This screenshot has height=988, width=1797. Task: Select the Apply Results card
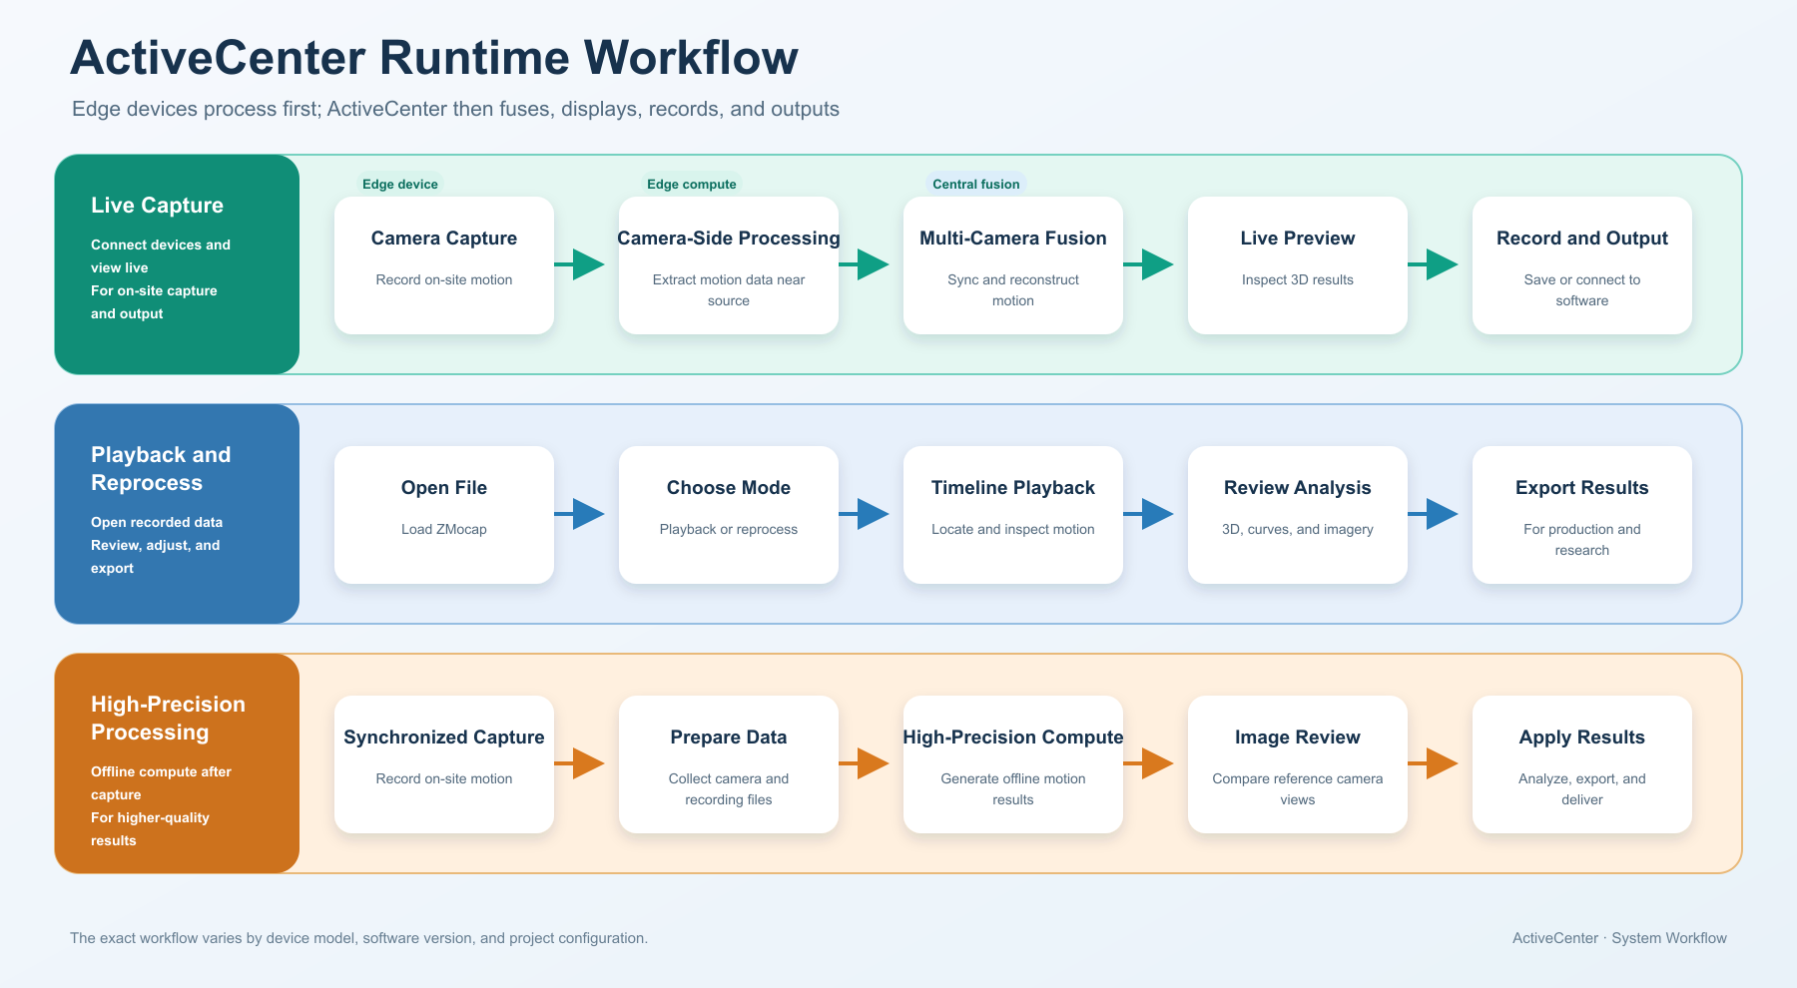pyautogui.click(x=1582, y=764)
